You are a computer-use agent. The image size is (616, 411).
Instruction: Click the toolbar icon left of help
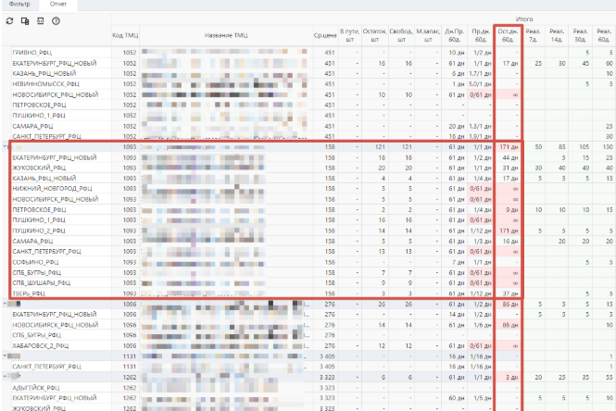41,20
